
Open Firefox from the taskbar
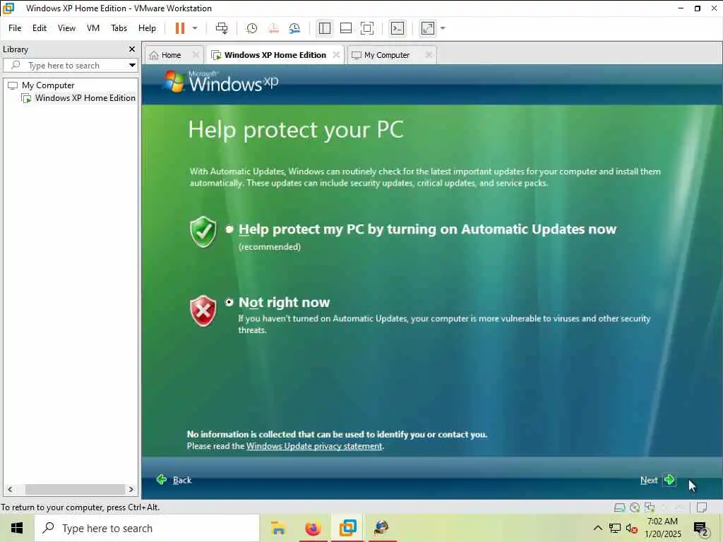[x=313, y=528]
